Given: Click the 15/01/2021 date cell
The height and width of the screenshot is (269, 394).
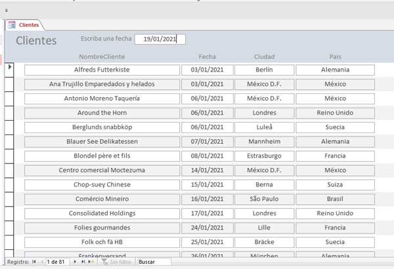Looking at the screenshot, I should pyautogui.click(x=208, y=184).
